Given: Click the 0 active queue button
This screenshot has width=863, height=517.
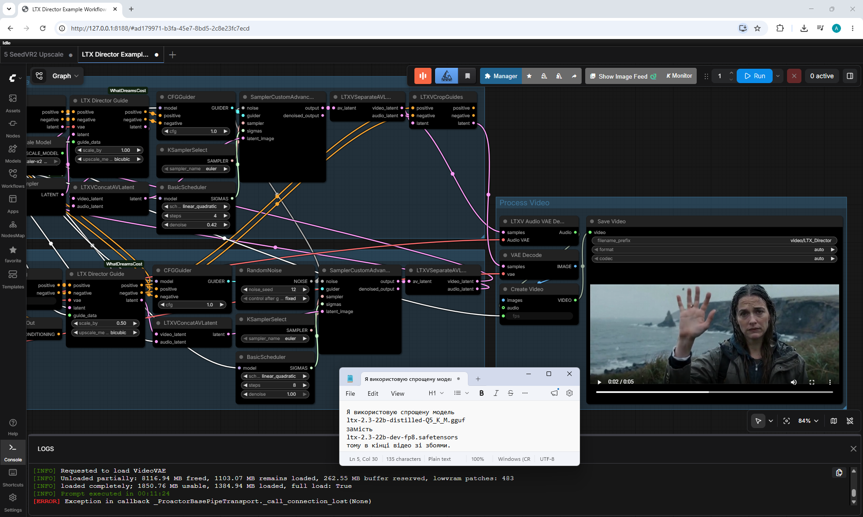Looking at the screenshot, I should [x=822, y=76].
